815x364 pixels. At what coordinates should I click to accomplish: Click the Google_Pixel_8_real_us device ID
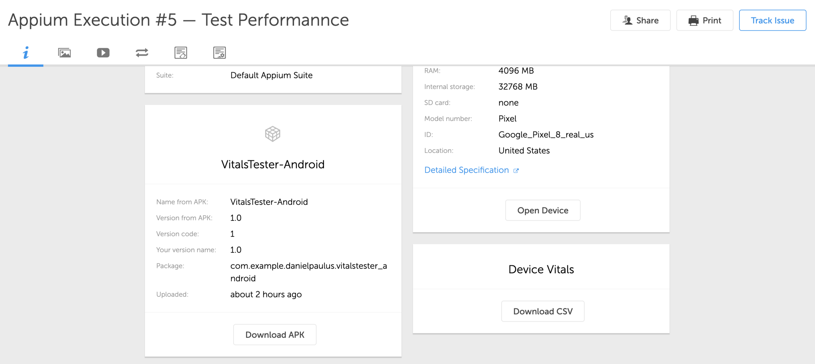click(546, 135)
